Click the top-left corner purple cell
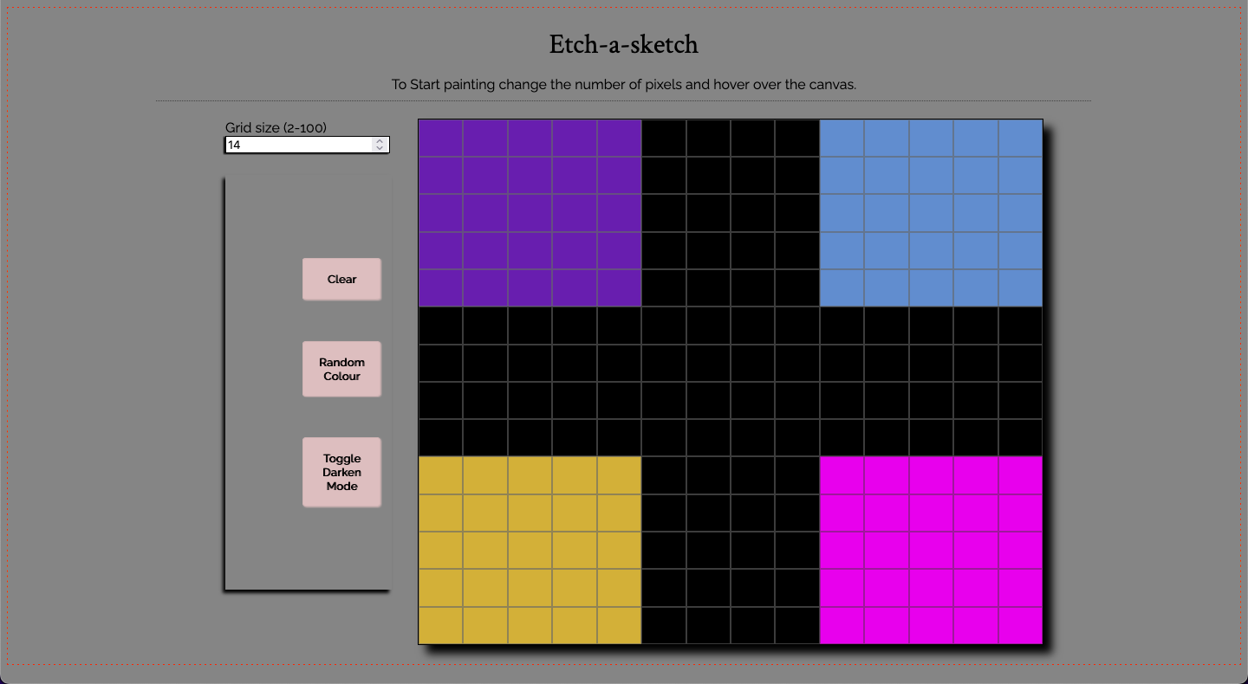1248x684 pixels. tap(440, 138)
